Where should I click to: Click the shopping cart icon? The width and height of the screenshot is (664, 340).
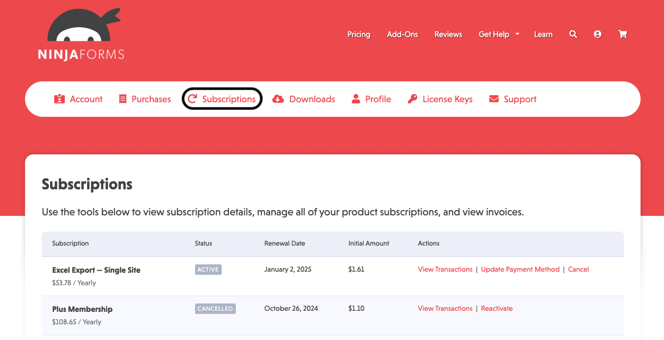(622, 34)
